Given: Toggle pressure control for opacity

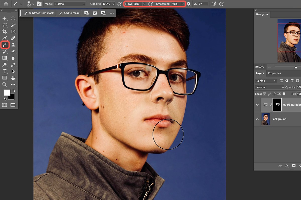Looking at the screenshot, I should tap(120, 4).
